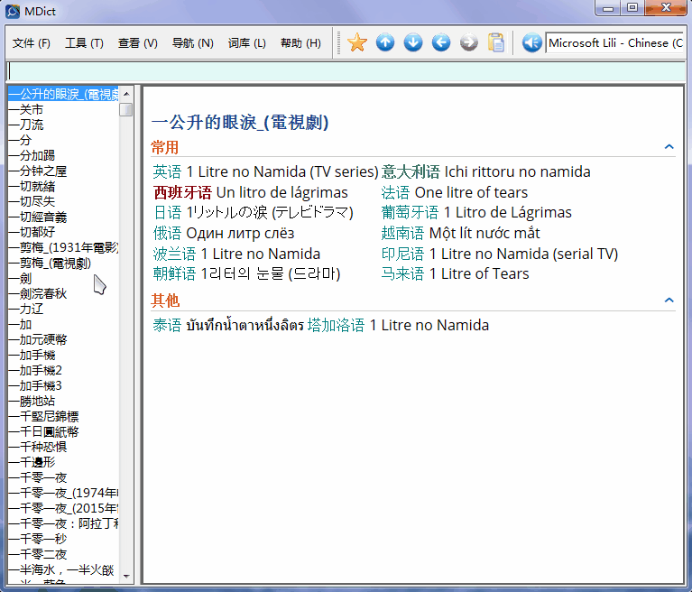Open the 导航 (N) menu
The height and width of the screenshot is (592, 692).
(x=193, y=43)
